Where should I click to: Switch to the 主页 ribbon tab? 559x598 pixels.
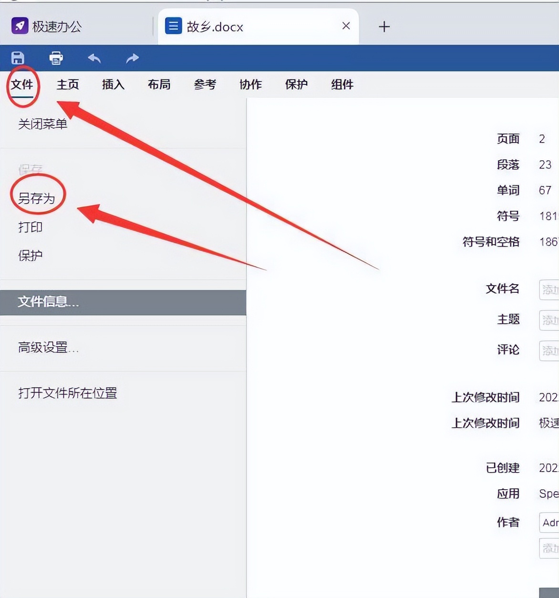pos(68,85)
